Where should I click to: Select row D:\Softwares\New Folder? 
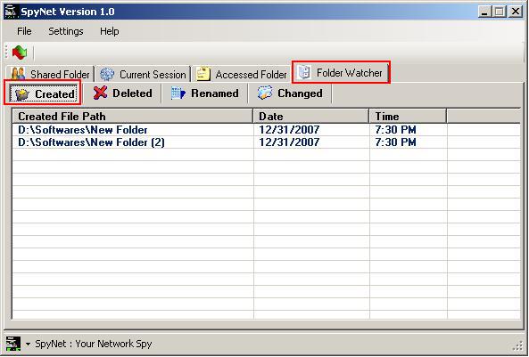(266, 130)
